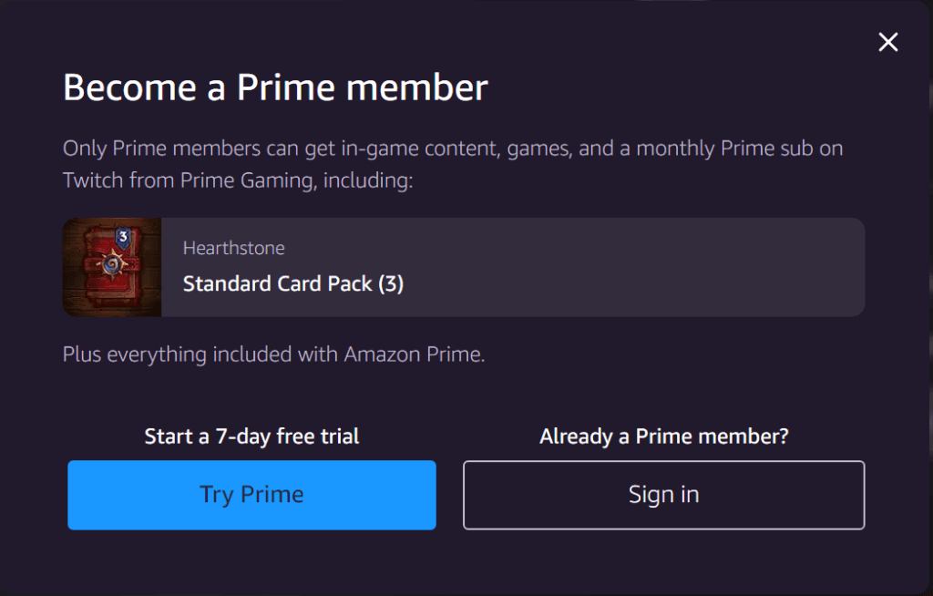Click the Standard Card Pack (3) title text
Image resolution: width=933 pixels, height=596 pixels.
tap(293, 283)
